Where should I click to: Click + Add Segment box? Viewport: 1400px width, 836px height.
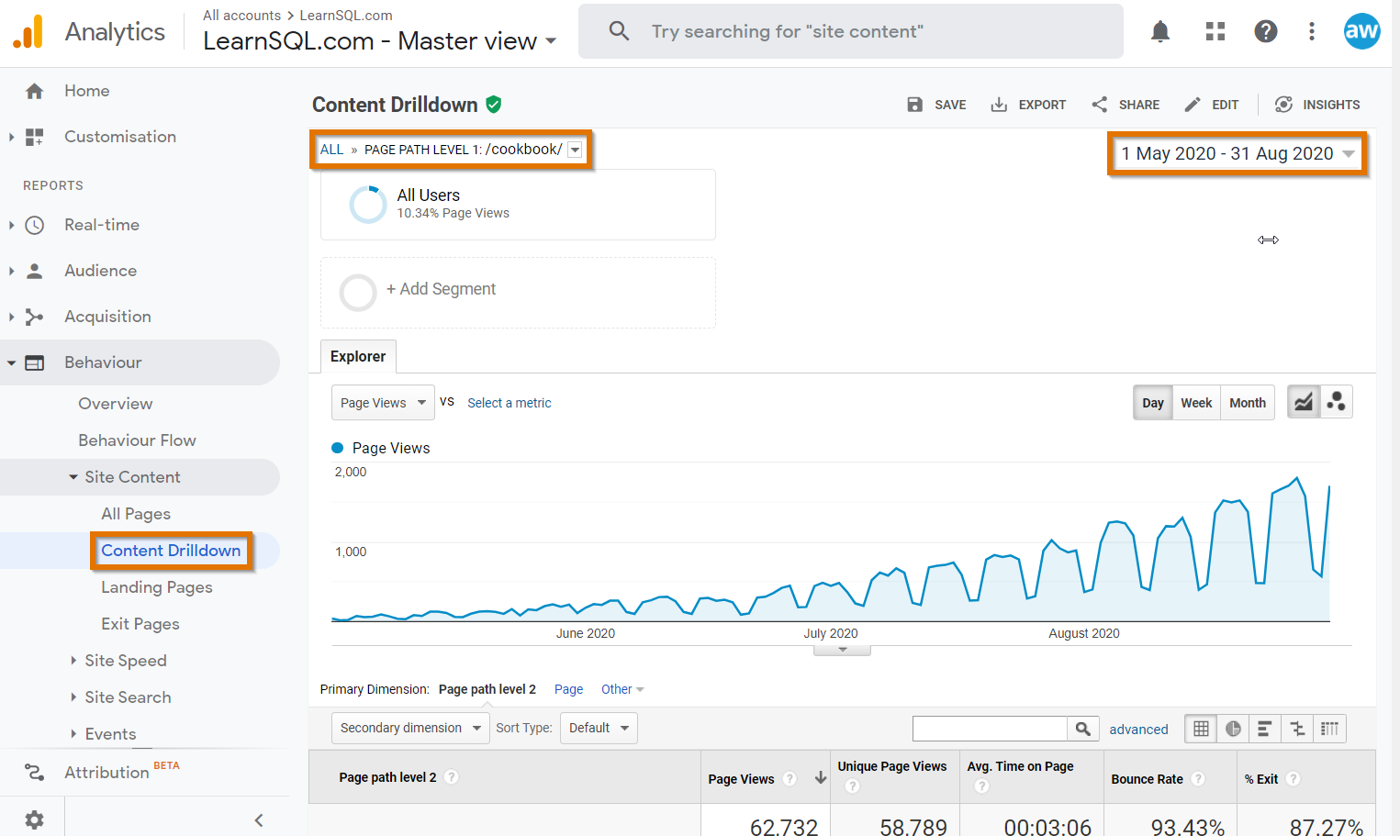518,293
